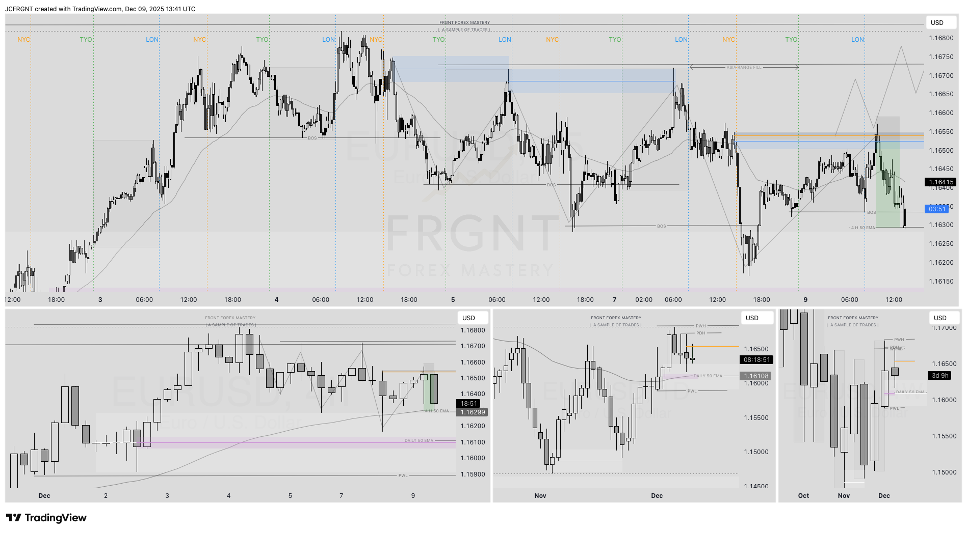The image size is (967, 533).
Task: Click date label '7' on main chart time axis
Action: [x=614, y=300]
